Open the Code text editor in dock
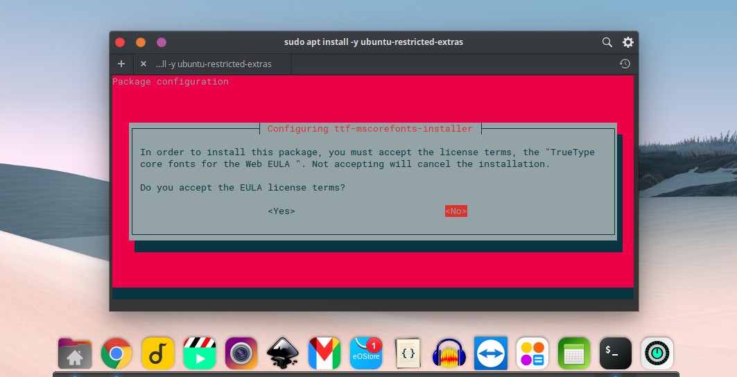 point(408,353)
